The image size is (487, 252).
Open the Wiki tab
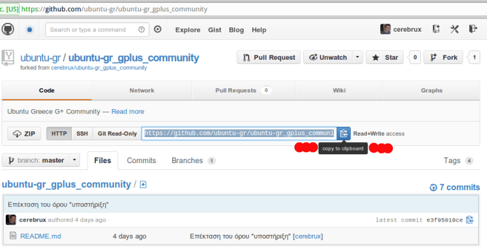click(339, 91)
